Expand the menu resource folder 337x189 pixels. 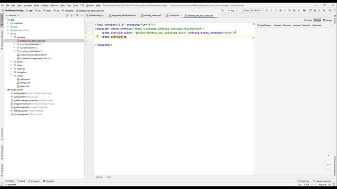11,65
